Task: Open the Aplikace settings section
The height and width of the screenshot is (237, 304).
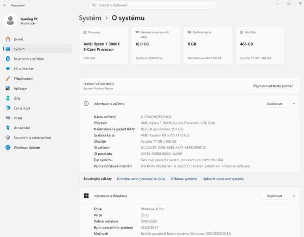Action: pyautogui.click(x=38, y=88)
